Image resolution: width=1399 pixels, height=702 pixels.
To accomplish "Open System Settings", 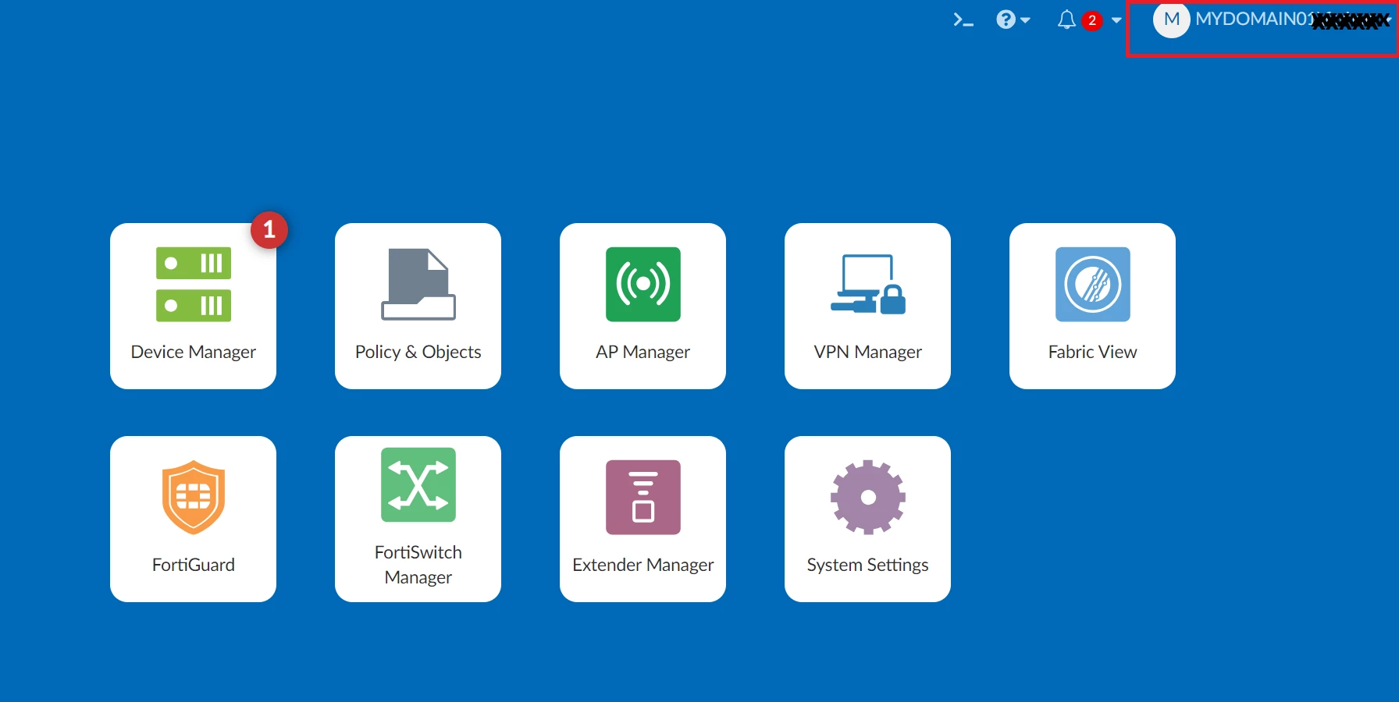I will pyautogui.click(x=867, y=519).
